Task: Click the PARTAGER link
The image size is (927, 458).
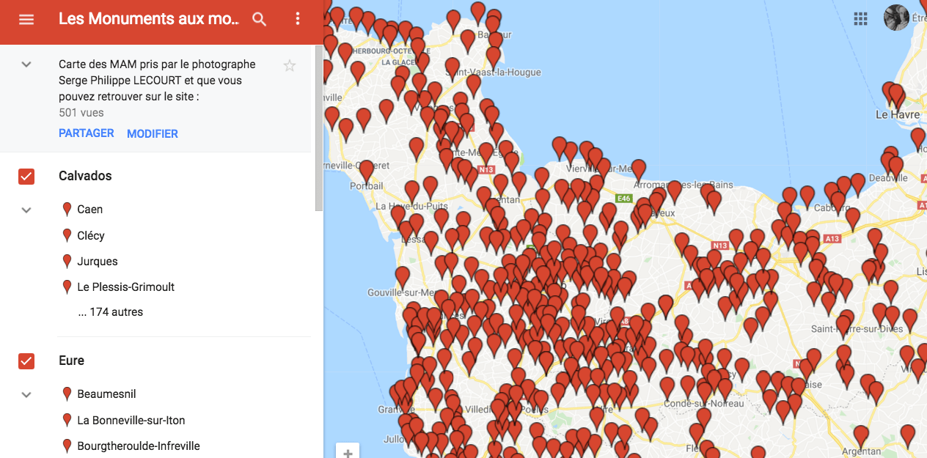Action: [x=87, y=133]
